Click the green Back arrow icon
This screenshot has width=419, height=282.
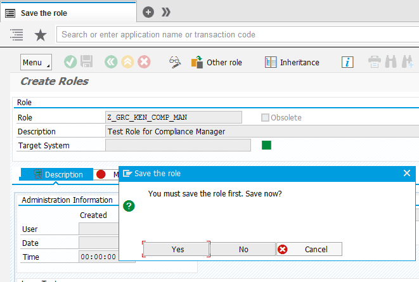[x=111, y=62]
